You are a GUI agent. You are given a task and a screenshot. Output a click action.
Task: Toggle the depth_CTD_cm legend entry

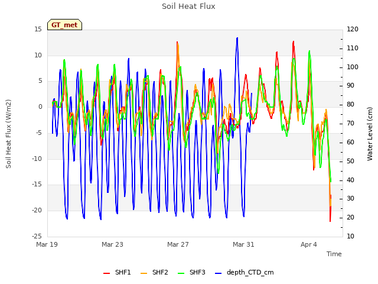(x=244, y=272)
